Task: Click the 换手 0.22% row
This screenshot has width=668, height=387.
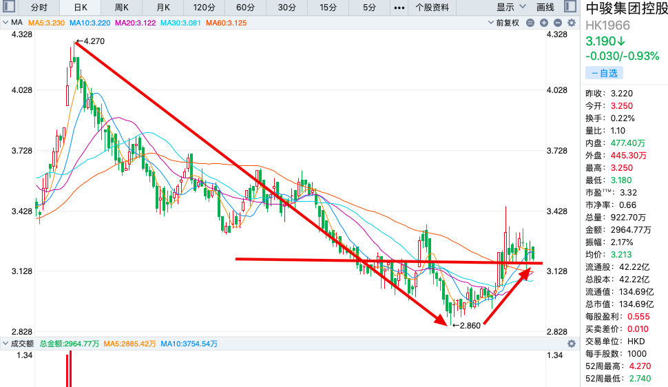Action: pyautogui.click(x=610, y=118)
